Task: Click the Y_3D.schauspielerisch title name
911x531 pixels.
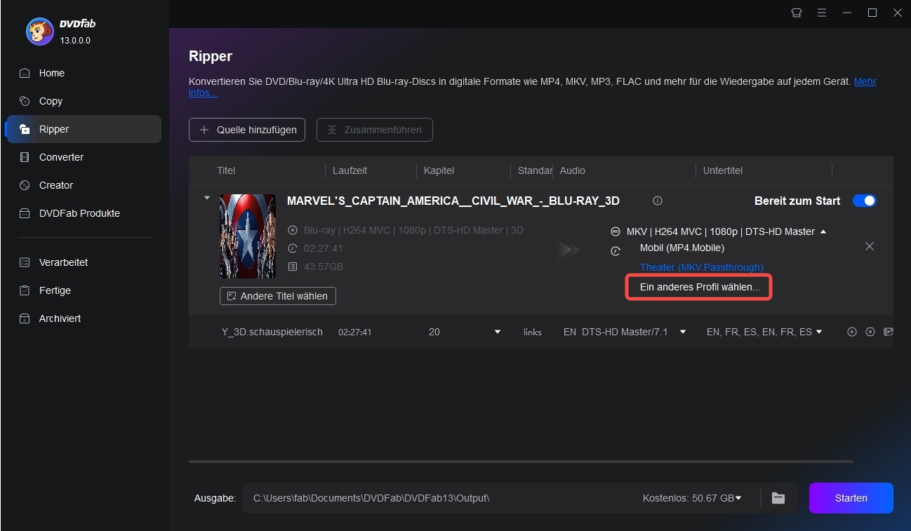Action: (272, 332)
